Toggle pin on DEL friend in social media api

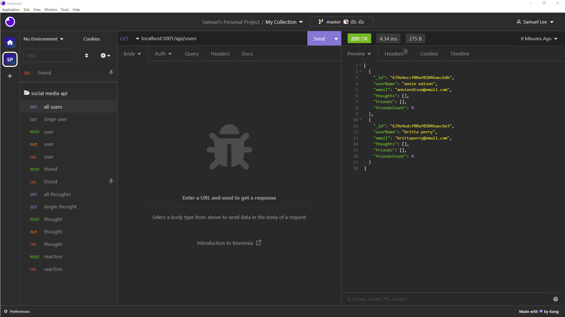(x=111, y=181)
